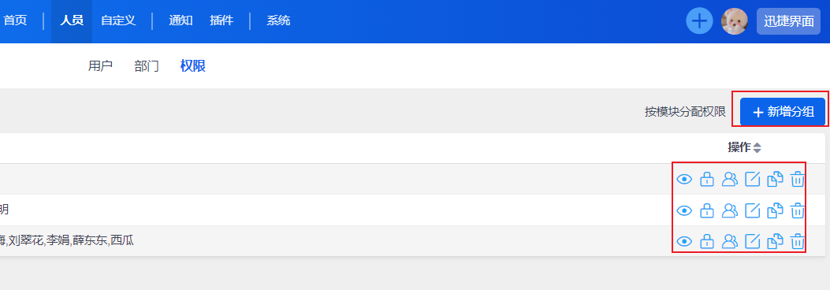Viewport: 830px width, 290px height.
Task: Click the eye icon in second row
Action: [x=684, y=211]
